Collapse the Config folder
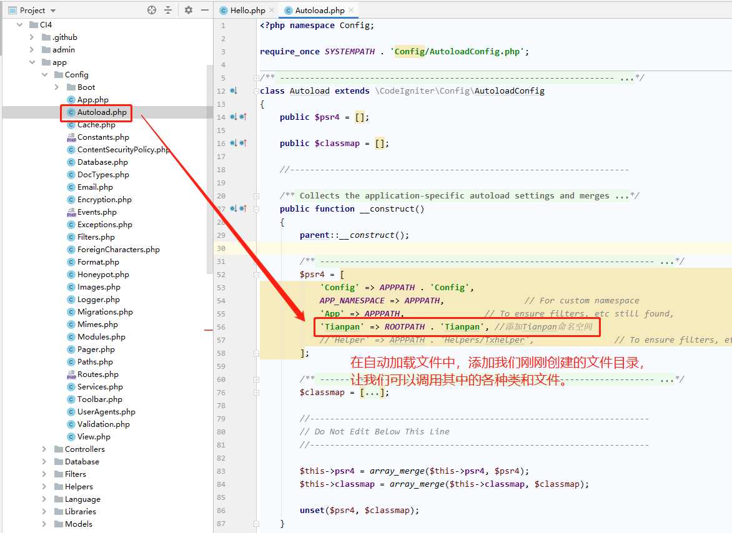This screenshot has height=533, width=732. (x=44, y=75)
